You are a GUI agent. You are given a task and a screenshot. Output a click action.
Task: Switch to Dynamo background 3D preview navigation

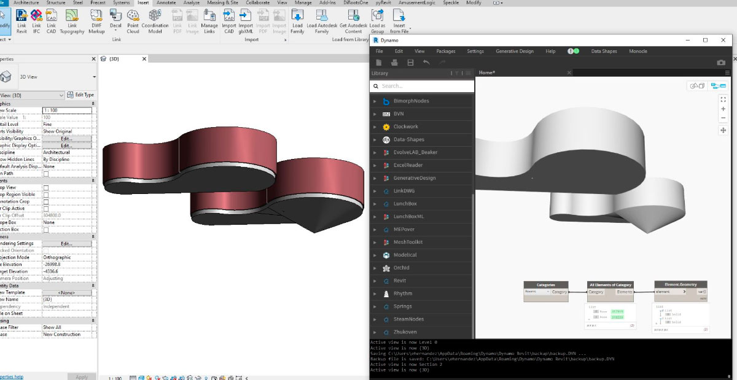(698, 86)
